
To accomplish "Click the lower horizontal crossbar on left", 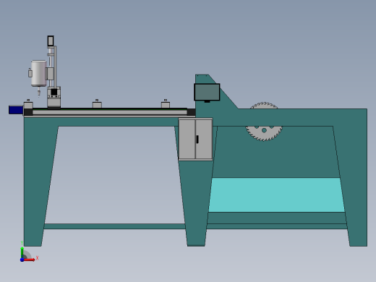I will [x=114, y=226].
